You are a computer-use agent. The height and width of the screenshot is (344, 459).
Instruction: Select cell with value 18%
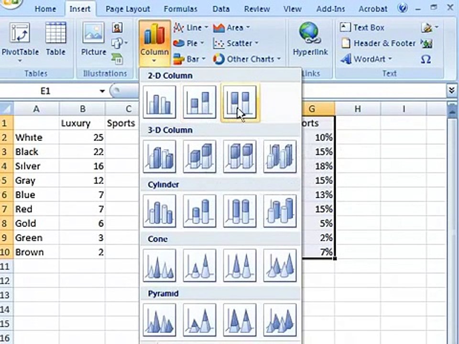tap(318, 166)
